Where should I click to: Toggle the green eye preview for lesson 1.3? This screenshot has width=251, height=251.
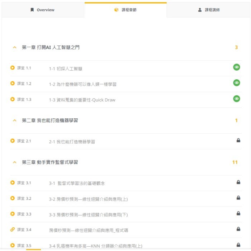click(236, 99)
